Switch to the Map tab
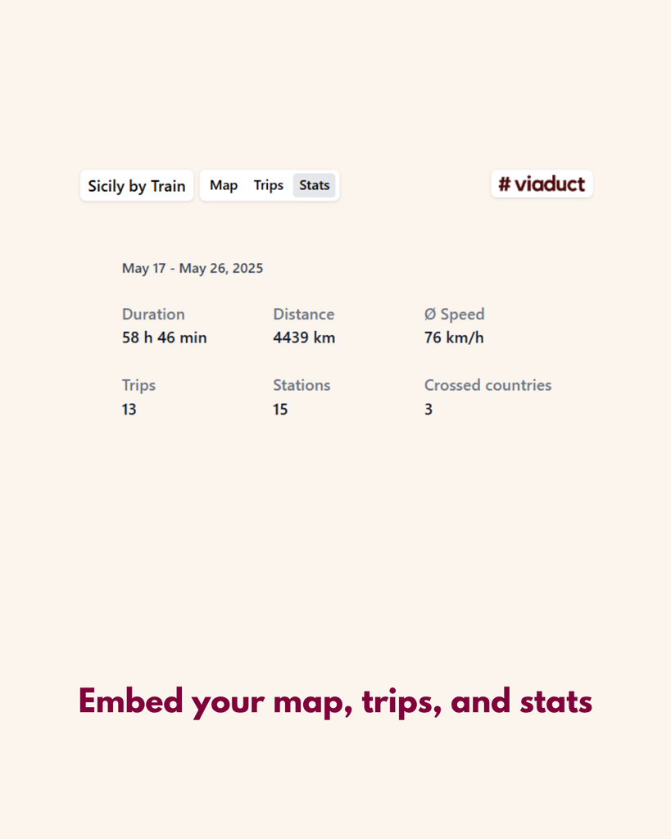The image size is (671, 839). [224, 185]
